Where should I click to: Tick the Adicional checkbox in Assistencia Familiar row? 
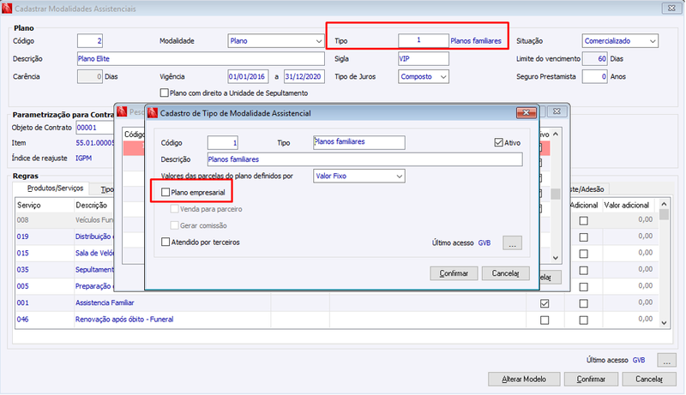point(583,303)
